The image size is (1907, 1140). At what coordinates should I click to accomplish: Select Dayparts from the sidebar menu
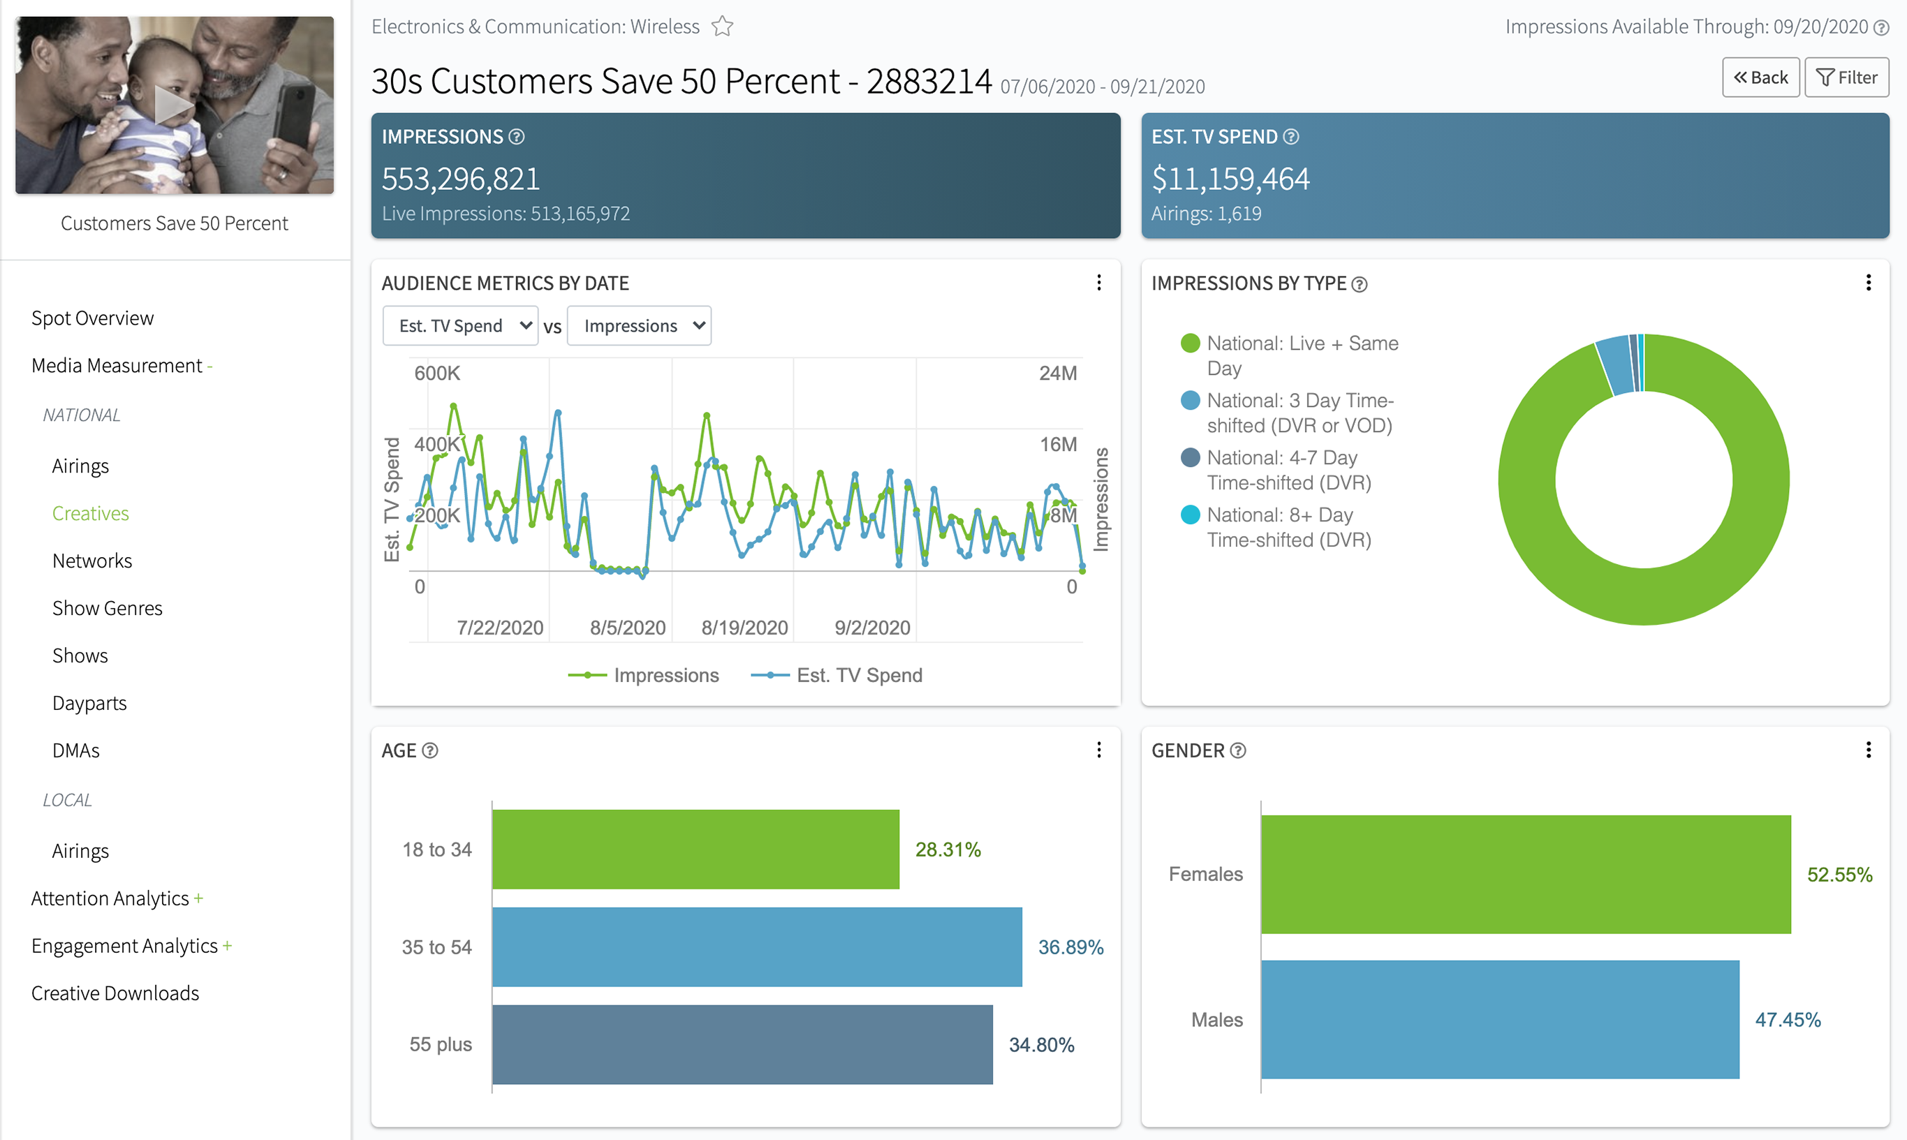pos(89,703)
